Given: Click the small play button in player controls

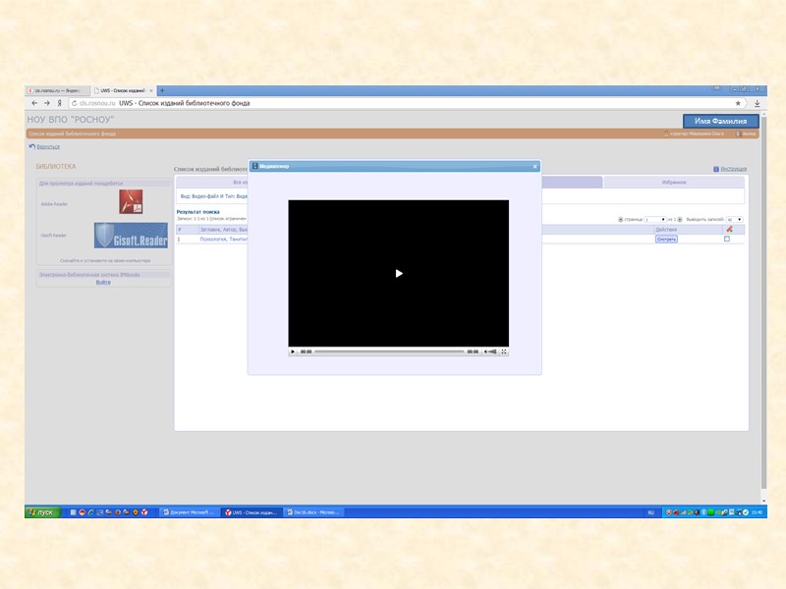Looking at the screenshot, I should pyautogui.click(x=293, y=351).
